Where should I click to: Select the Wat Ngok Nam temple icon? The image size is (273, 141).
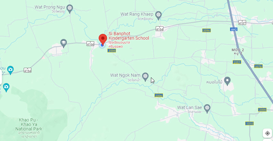coord(145,77)
